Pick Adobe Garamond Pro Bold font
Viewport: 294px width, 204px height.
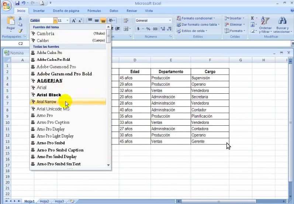68,74
